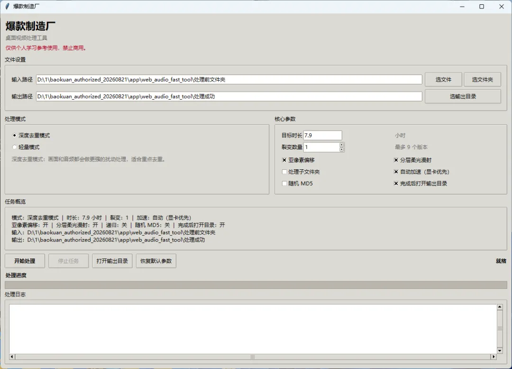512x369 pixels.
Task: Click 选输出目录 button
Action: pos(463,96)
